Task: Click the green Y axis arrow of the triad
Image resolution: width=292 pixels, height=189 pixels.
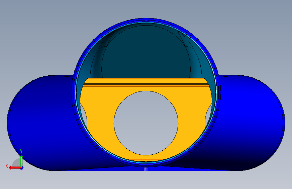Action: [x=22, y=161]
